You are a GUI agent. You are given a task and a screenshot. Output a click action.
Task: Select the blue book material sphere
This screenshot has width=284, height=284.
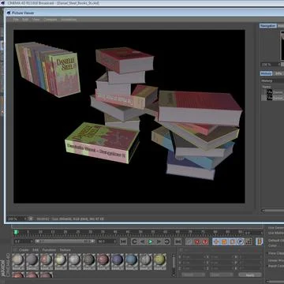132,260
